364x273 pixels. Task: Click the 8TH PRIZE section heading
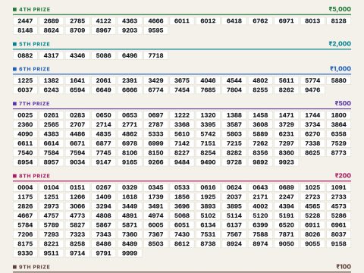(x=34, y=176)
